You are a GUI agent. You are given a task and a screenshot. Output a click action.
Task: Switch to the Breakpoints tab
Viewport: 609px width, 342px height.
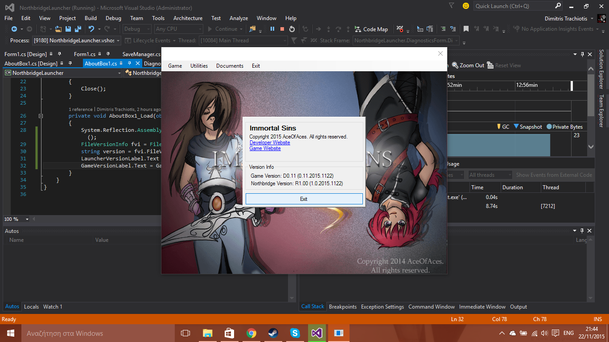(343, 307)
